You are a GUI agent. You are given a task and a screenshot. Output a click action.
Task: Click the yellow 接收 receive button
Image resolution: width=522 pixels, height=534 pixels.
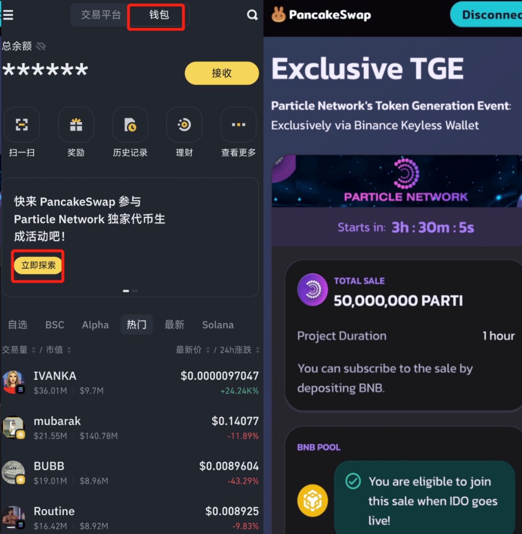[222, 73]
